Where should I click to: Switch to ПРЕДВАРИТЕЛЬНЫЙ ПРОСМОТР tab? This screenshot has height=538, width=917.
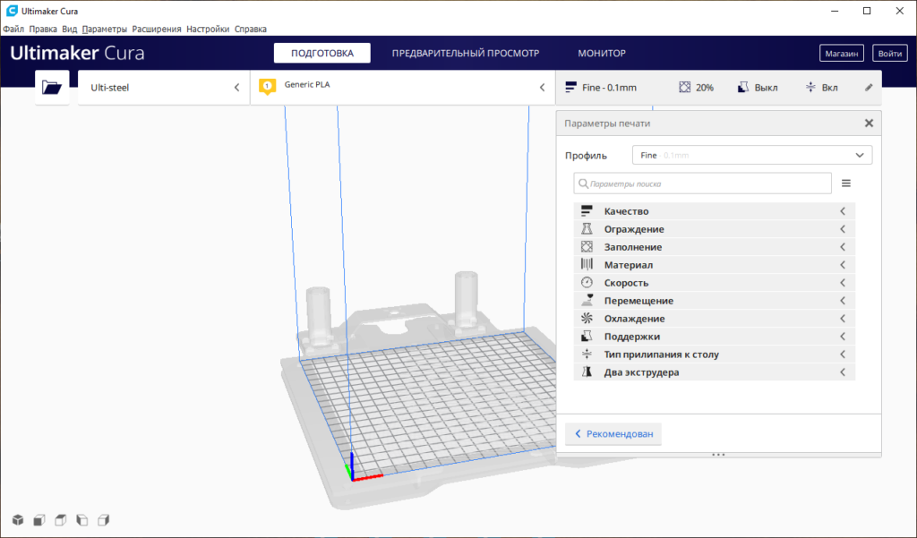click(x=466, y=54)
